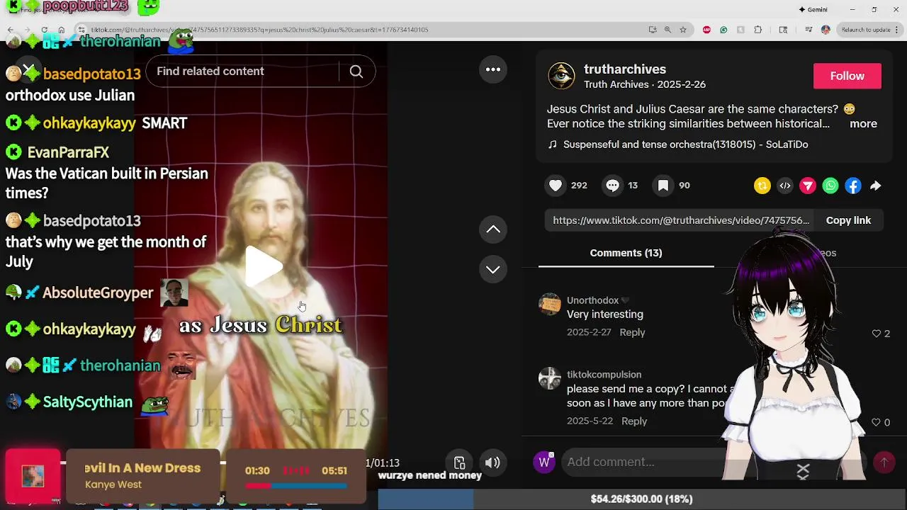Expand the description with 'more'
The width and height of the screenshot is (907, 510).
[863, 124]
